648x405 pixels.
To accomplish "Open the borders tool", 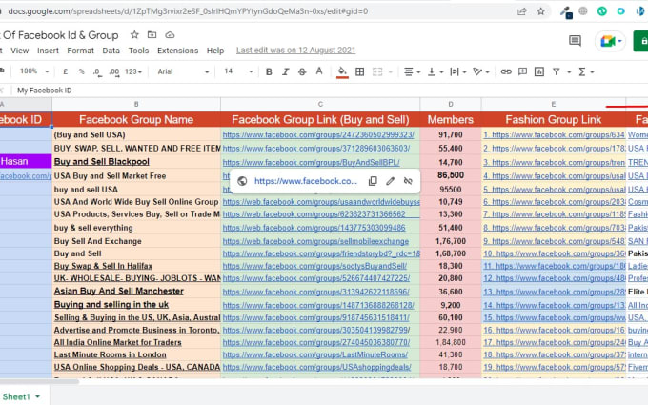I will point(359,71).
